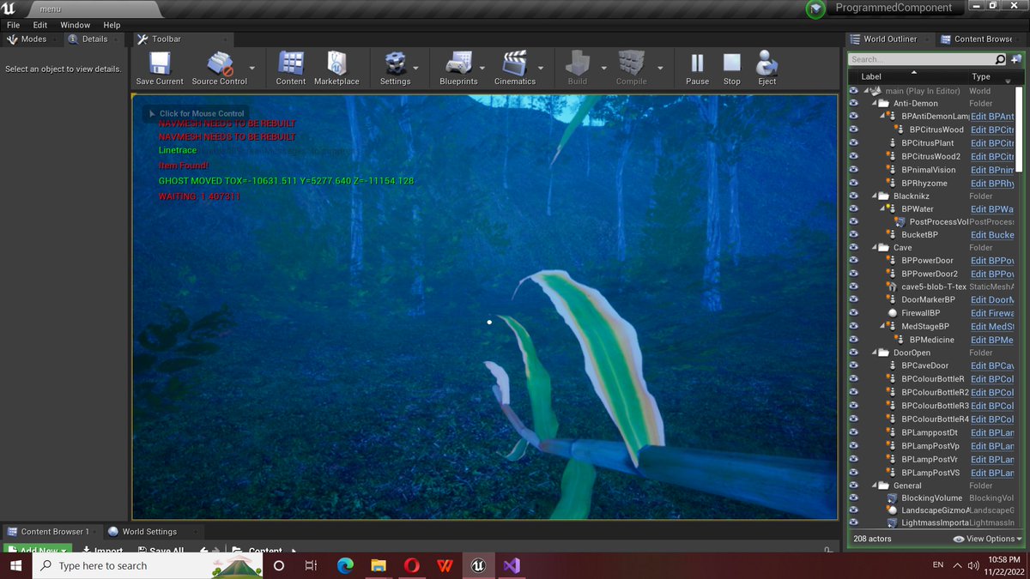This screenshot has width=1030, height=579.
Task: Click the Compile toolbar icon
Action: pos(631,63)
